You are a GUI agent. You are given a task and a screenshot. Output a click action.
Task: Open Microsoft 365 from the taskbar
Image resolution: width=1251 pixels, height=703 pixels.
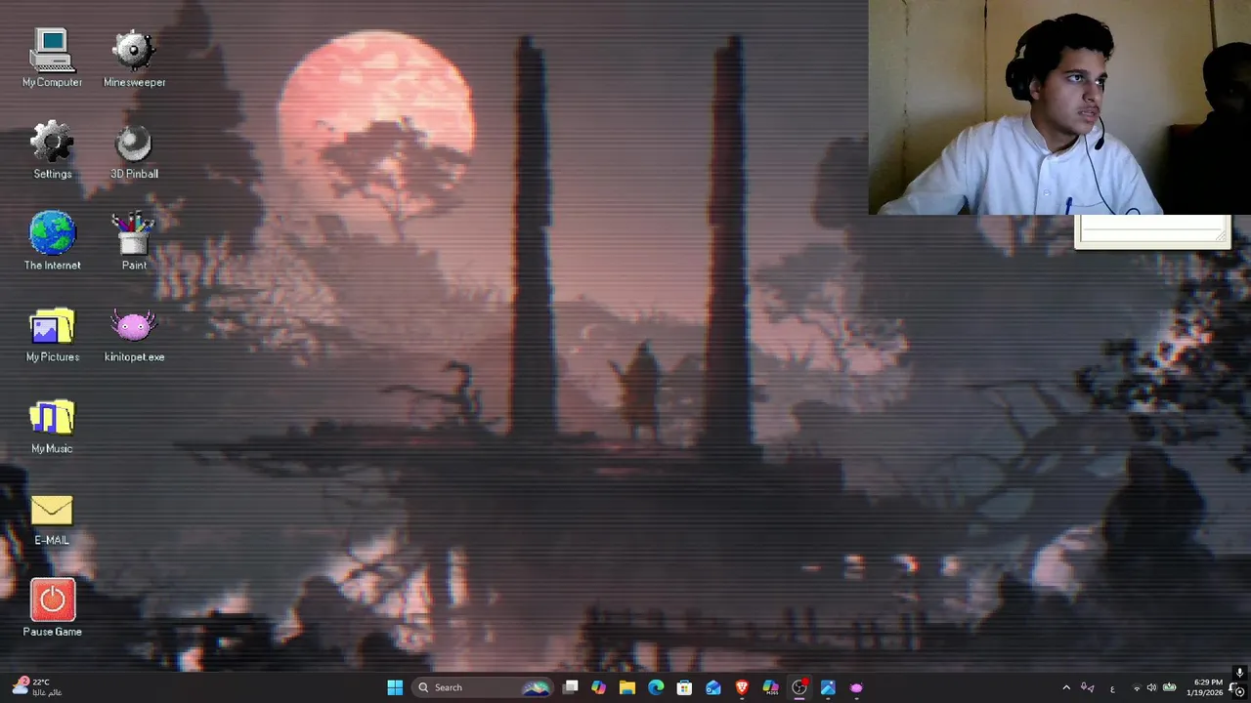pos(770,687)
